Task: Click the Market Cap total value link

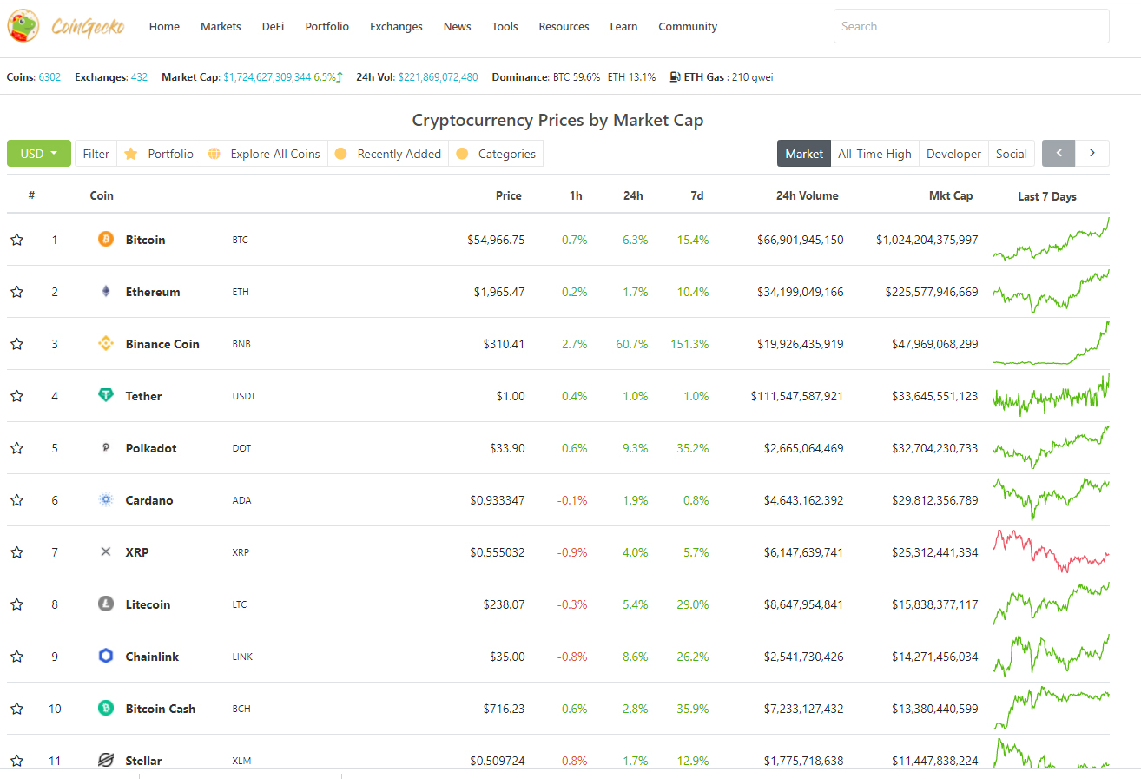Action: tap(267, 77)
